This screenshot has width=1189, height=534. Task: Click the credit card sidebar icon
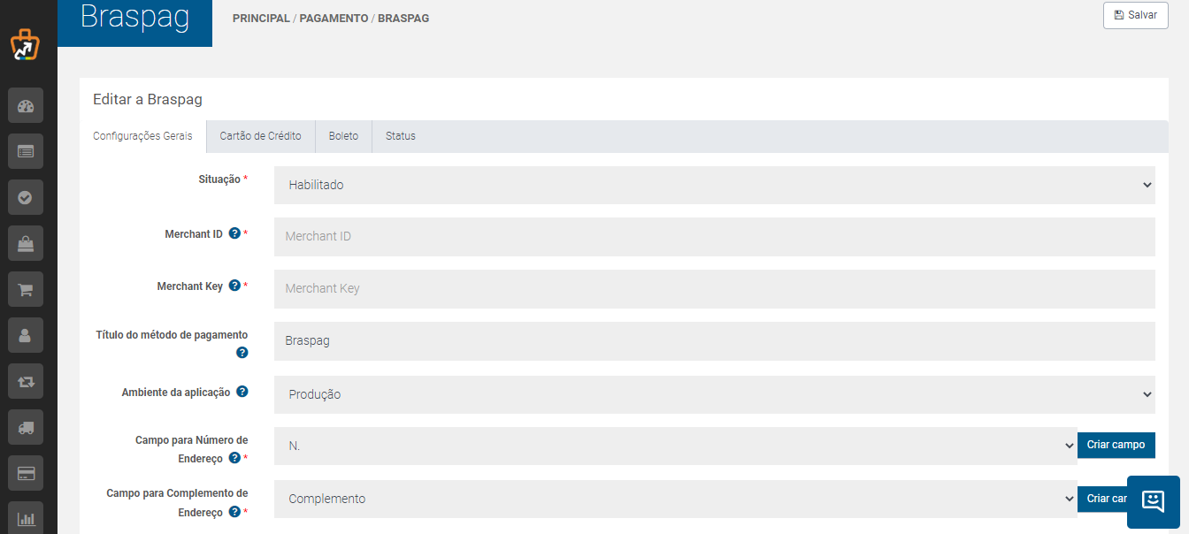click(x=26, y=474)
